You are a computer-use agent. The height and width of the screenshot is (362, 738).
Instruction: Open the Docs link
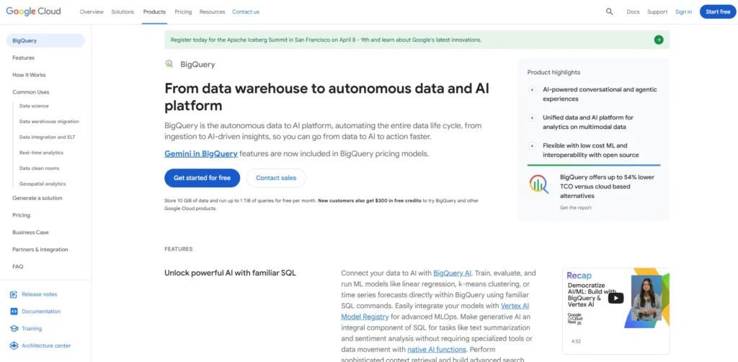[633, 12]
